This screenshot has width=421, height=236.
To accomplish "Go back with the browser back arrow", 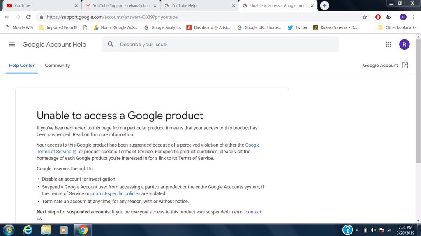I will [x=7, y=17].
